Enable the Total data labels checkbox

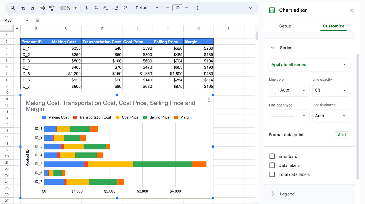272,174
